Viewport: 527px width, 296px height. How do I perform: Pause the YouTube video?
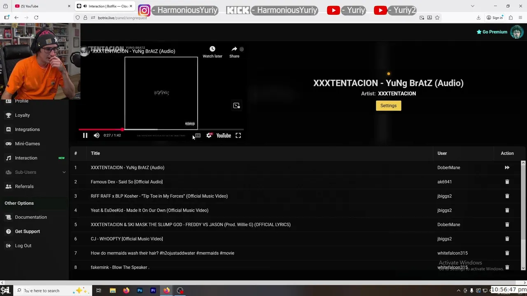85,135
